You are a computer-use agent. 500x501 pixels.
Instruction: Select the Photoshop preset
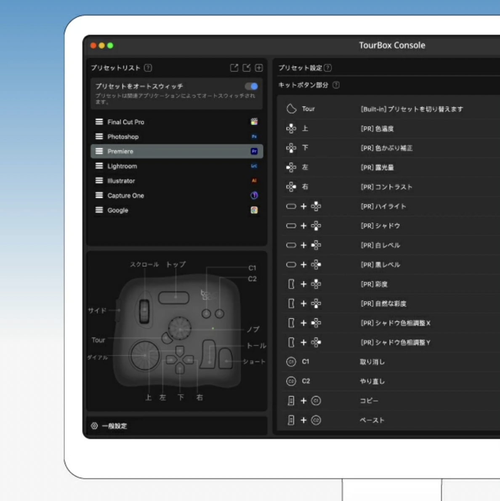tap(177, 136)
